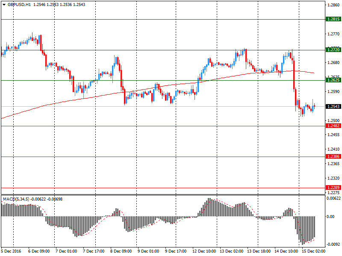Click the 6 Dec 09:00 time label
This screenshot has width=342, height=256.
point(39,251)
